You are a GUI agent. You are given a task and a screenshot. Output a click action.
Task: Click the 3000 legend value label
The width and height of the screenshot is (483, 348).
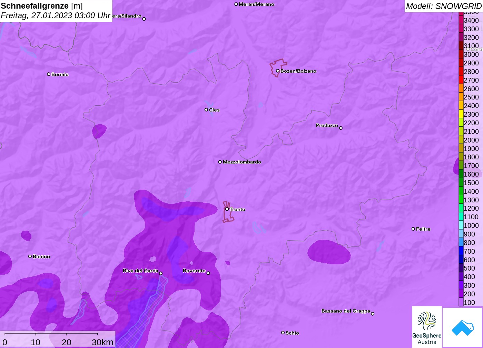(471, 54)
